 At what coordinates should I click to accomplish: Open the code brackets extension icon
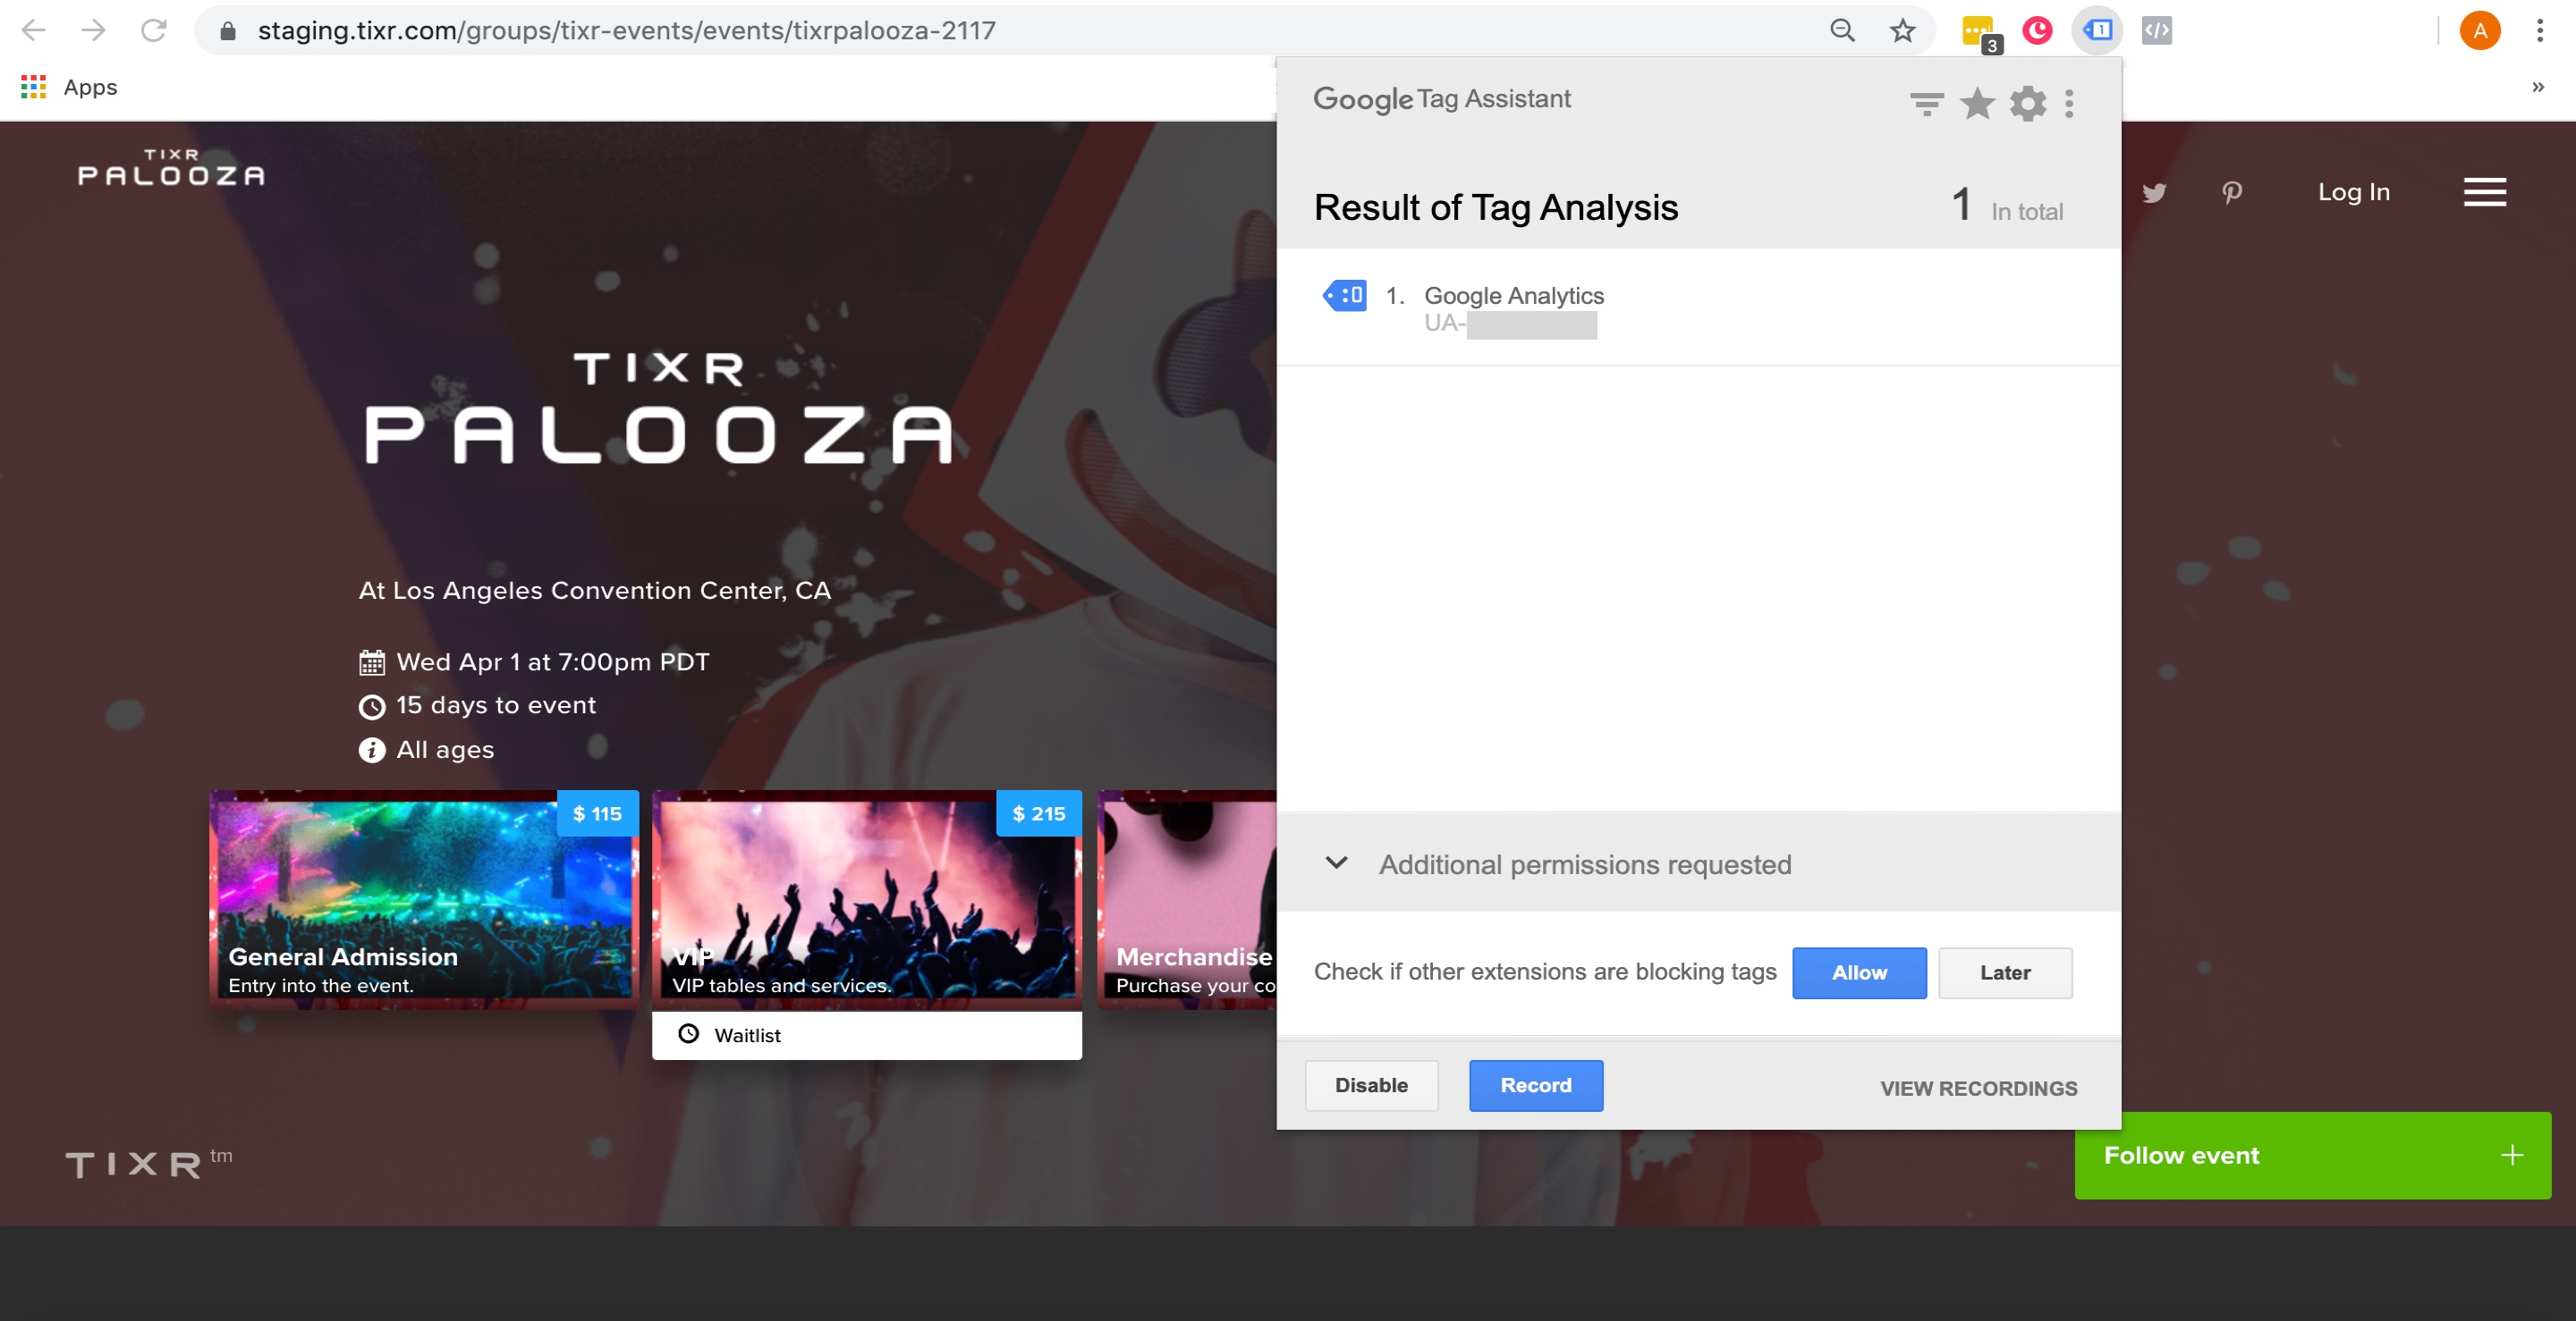[x=2157, y=30]
